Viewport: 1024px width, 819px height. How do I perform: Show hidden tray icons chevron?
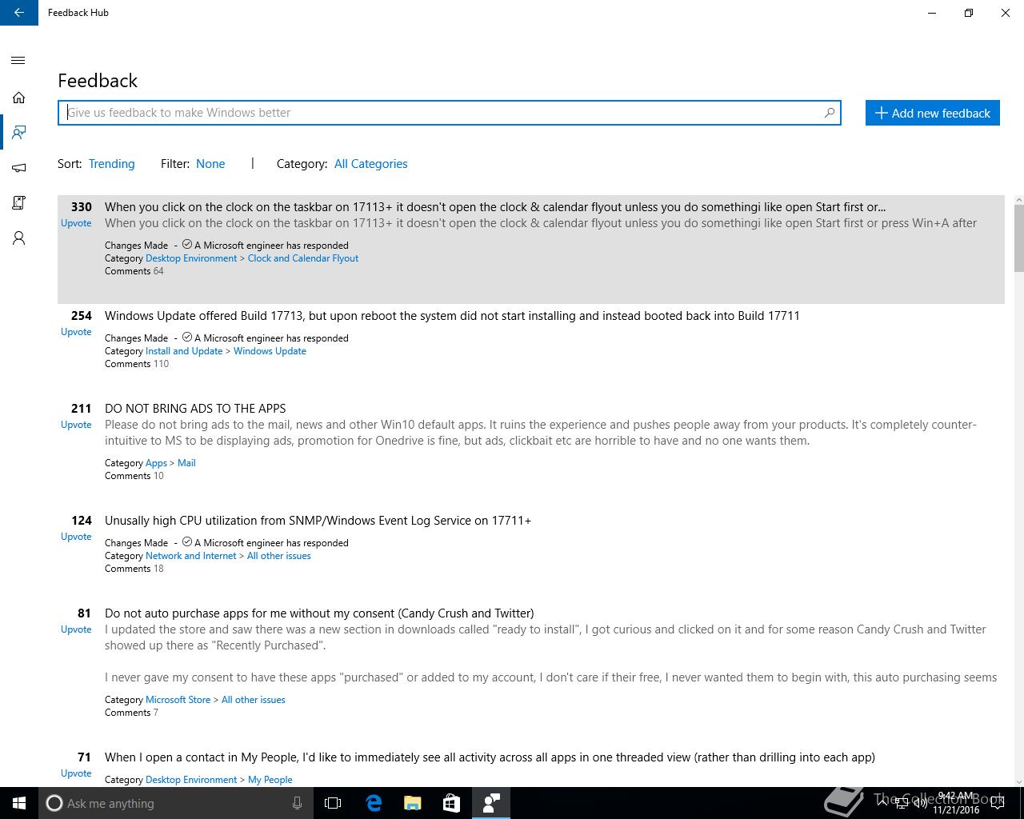(882, 803)
